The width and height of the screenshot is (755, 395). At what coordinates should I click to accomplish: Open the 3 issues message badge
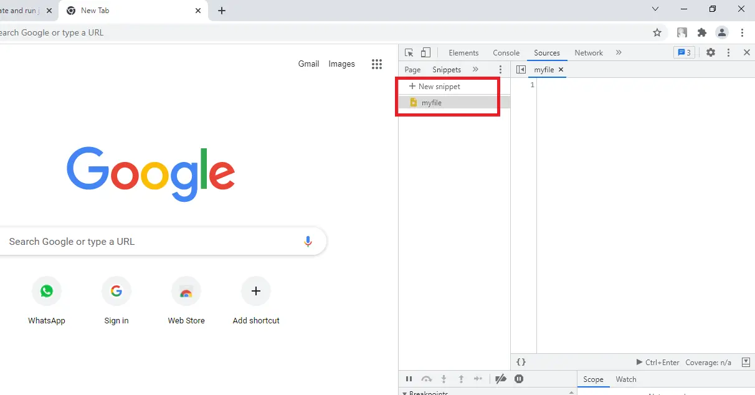pos(684,53)
